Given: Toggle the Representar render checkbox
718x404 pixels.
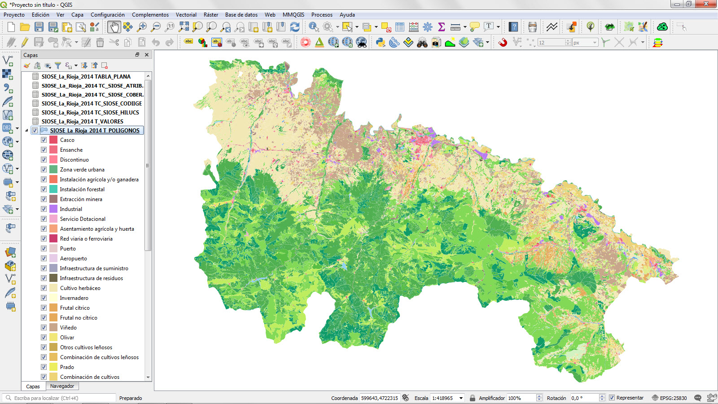Looking at the screenshot, I should [612, 398].
